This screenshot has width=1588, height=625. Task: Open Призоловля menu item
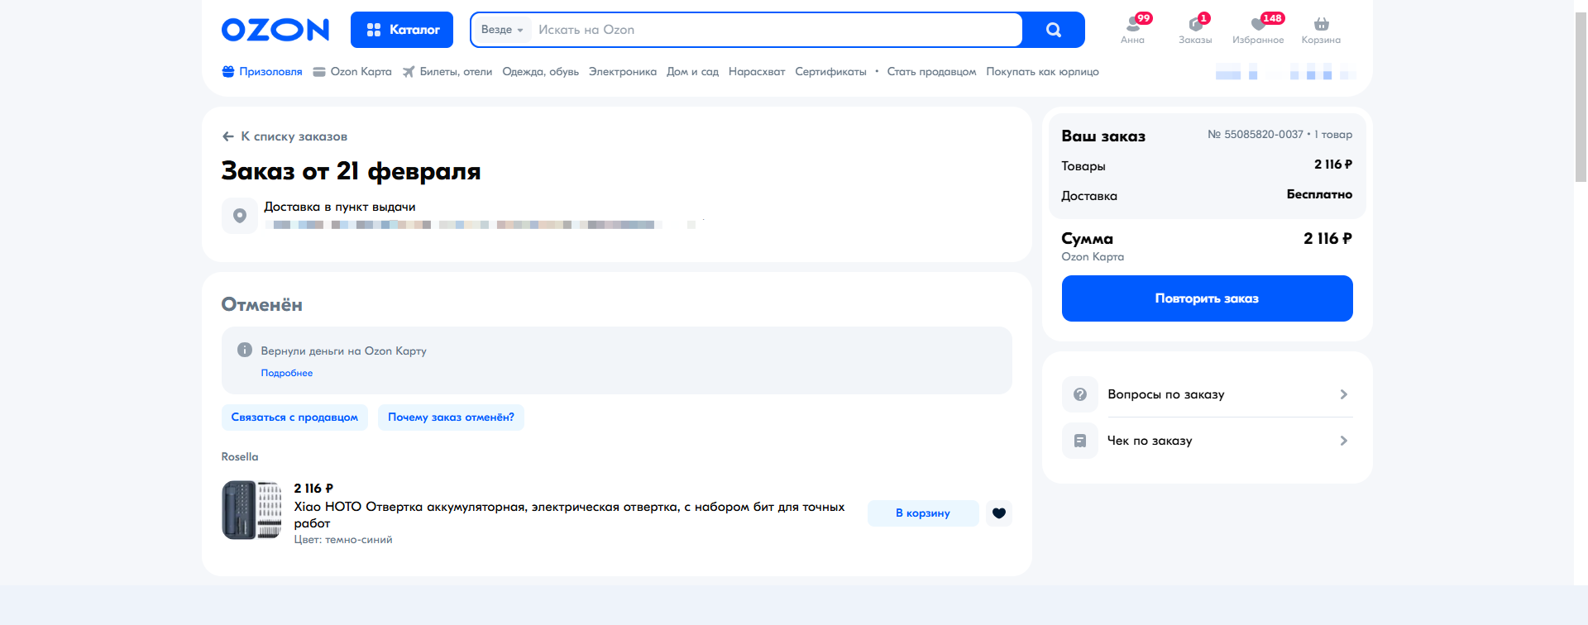(x=262, y=72)
